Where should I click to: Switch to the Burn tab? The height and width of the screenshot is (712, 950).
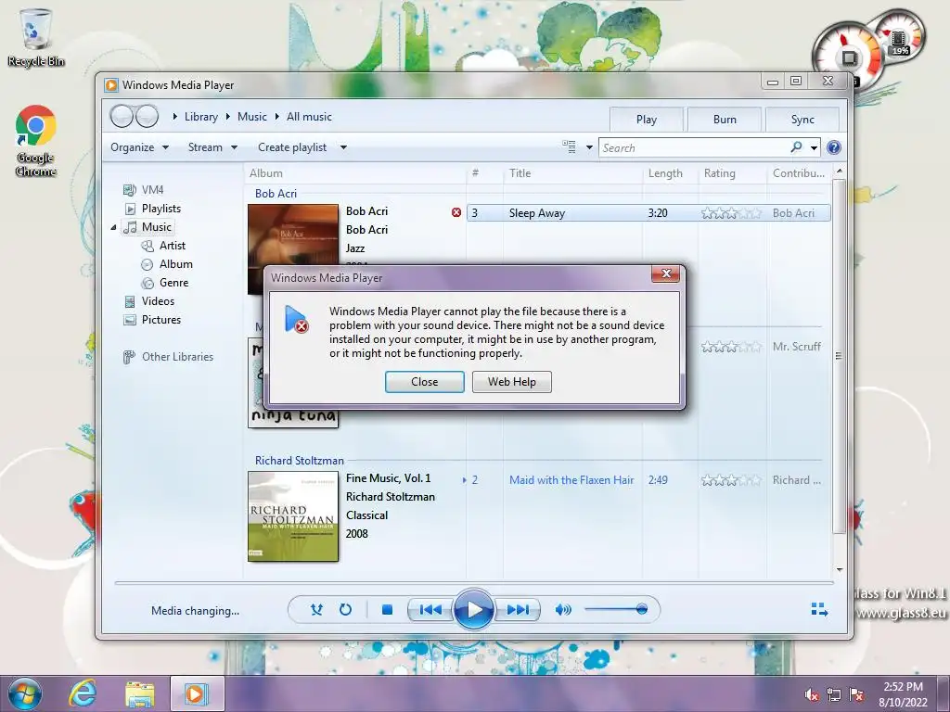(x=725, y=120)
